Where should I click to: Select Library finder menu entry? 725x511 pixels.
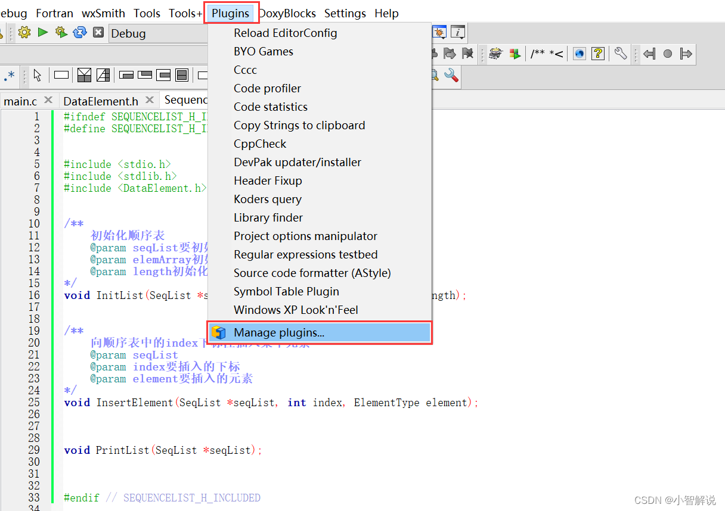point(320,218)
